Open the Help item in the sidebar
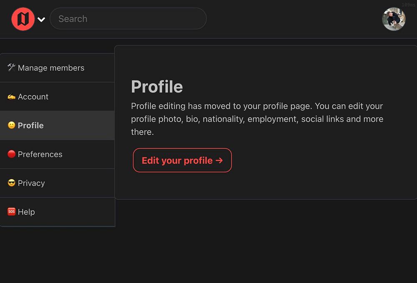Screen dimensions: 417x283 pyautogui.click(x=26, y=212)
